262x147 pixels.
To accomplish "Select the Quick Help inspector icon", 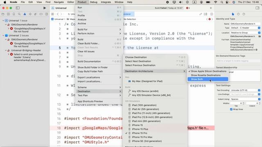I will [244, 14].
